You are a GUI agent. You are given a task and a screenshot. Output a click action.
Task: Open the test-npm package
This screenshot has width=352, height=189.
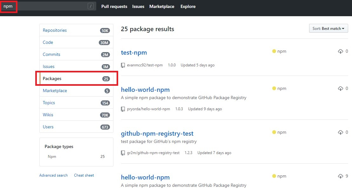[134, 52]
